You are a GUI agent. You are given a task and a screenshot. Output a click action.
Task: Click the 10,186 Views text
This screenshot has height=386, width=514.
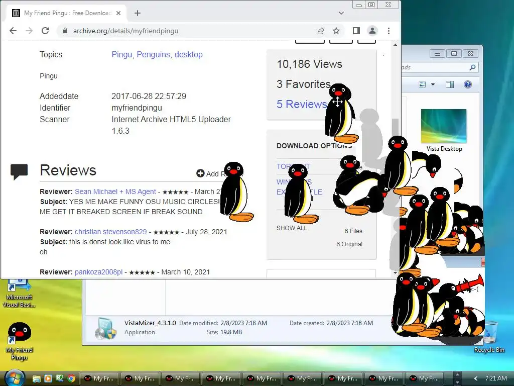pos(309,64)
